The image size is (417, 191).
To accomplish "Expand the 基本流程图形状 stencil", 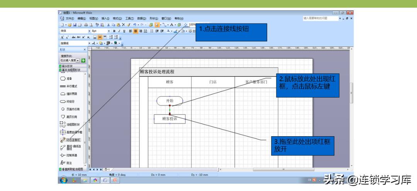I will (x=73, y=70).
